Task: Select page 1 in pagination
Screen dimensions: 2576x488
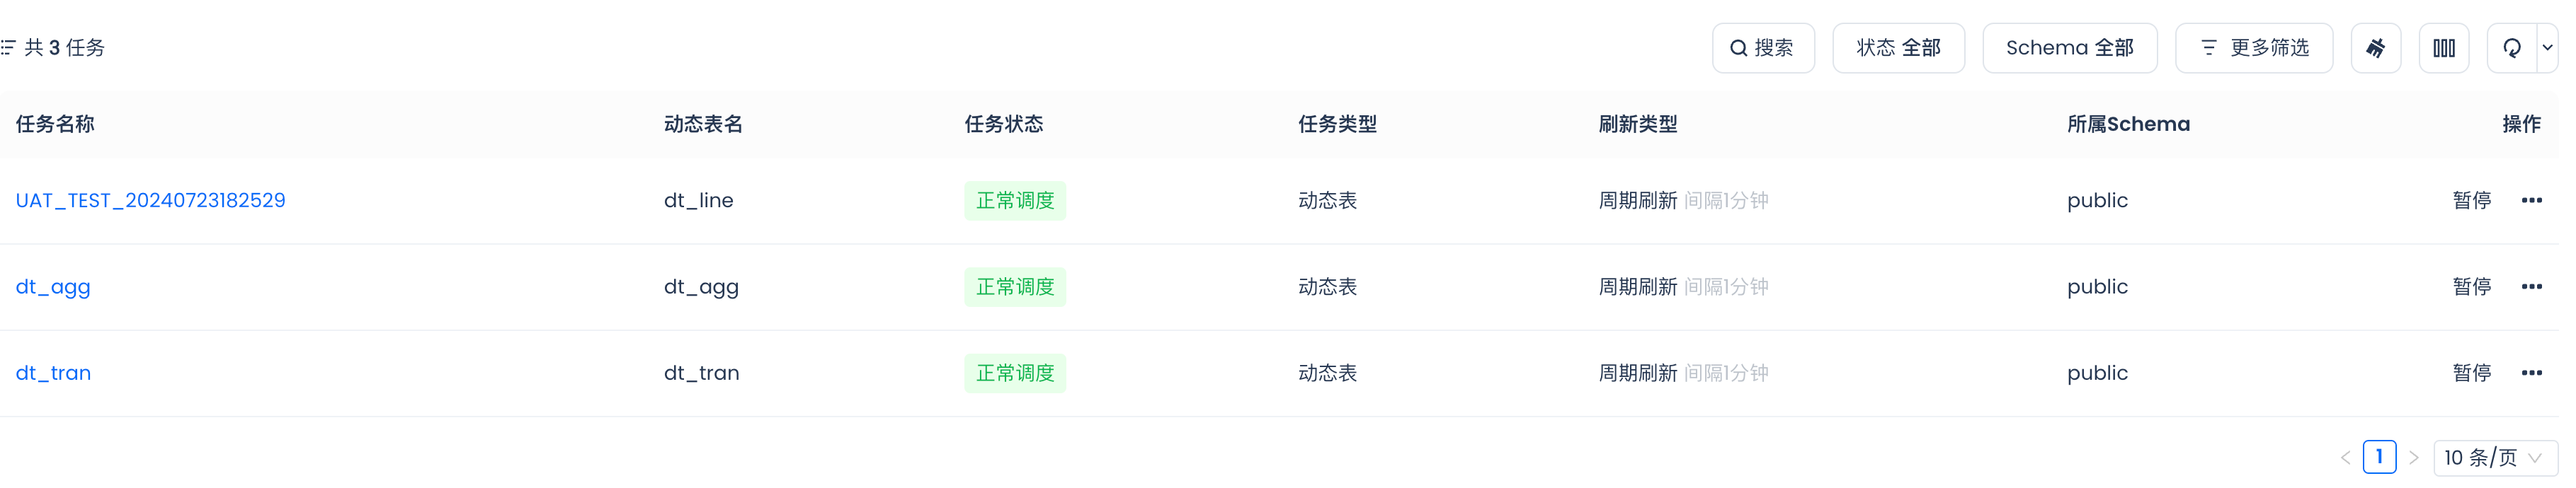Action: [x=2379, y=457]
